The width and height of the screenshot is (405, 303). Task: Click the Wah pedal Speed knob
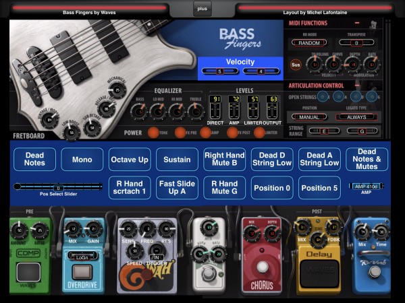(134, 250)
